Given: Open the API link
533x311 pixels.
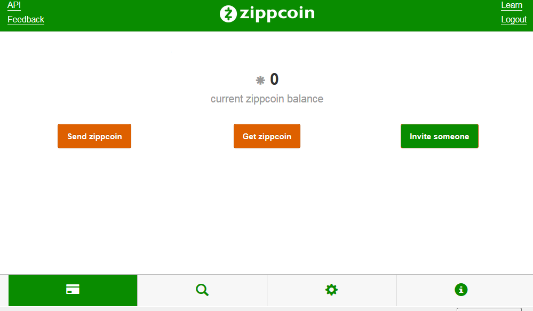Looking at the screenshot, I should coord(14,5).
